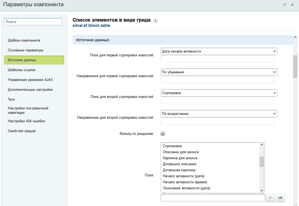The height and width of the screenshot is (206, 299).
Task: Close the component parameters dialog
Action: point(292,5)
